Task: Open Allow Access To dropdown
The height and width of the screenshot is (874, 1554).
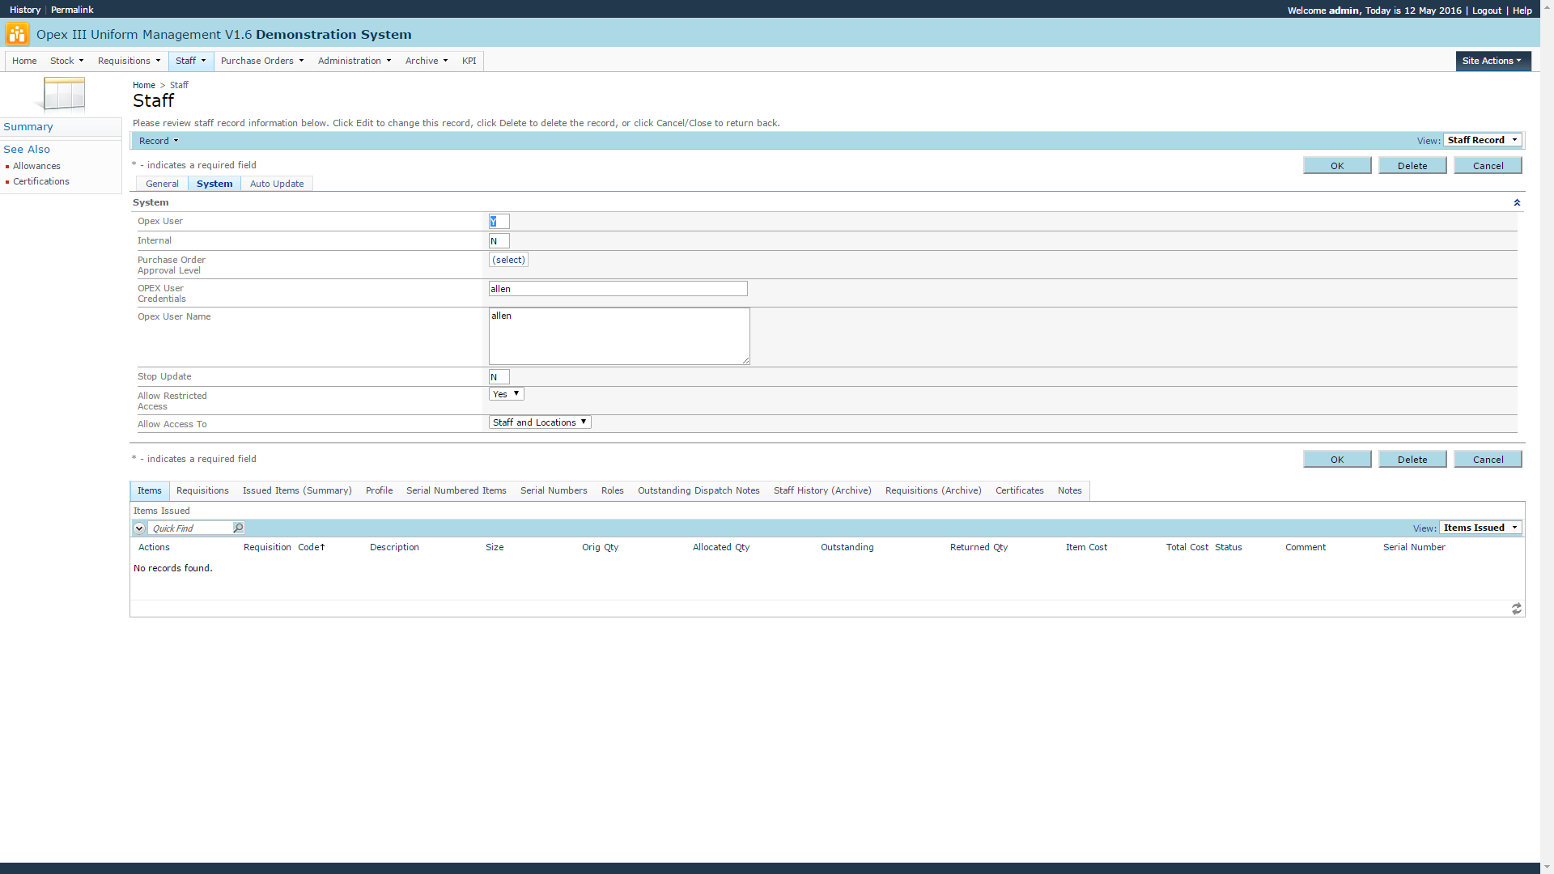Action: [540, 422]
